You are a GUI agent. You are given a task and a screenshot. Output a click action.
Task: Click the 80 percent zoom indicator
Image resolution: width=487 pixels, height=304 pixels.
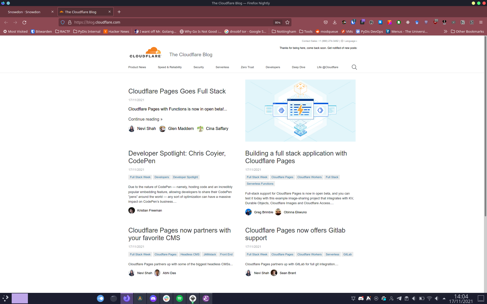pos(277,22)
